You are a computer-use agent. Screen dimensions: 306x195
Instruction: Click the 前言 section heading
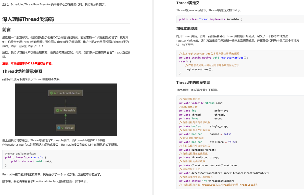tap(6, 30)
